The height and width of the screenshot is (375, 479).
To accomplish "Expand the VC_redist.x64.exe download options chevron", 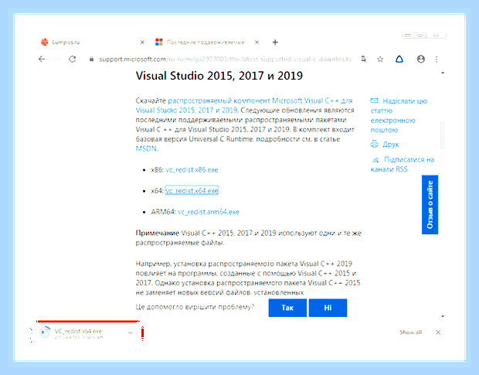I will [131, 332].
